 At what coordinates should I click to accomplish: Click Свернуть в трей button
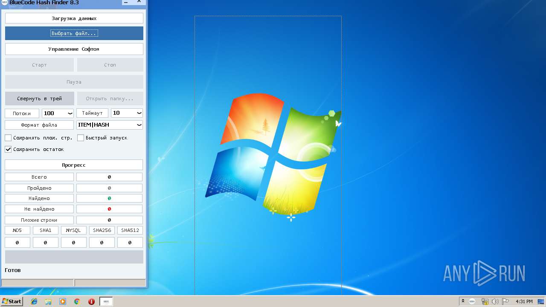39,98
